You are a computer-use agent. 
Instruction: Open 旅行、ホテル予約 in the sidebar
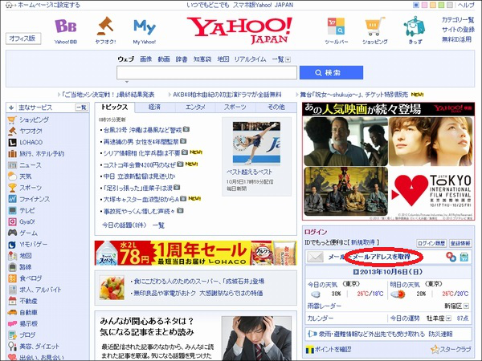click(42, 154)
